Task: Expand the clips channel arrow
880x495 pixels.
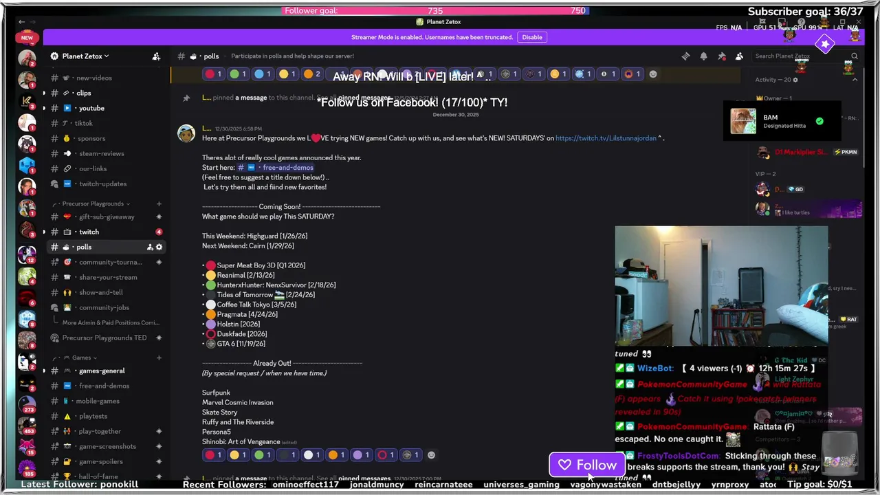Action: (x=45, y=93)
